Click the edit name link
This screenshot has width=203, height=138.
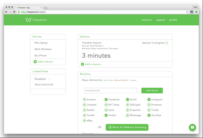tap(108, 80)
